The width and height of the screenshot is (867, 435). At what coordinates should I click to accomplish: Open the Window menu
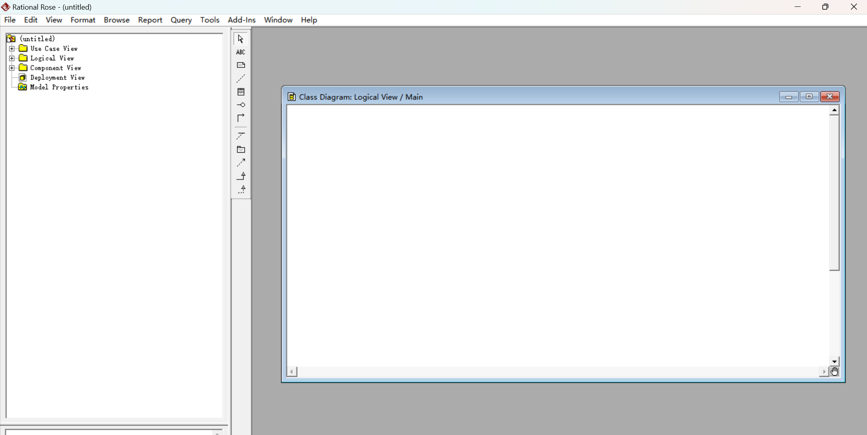[x=278, y=20]
